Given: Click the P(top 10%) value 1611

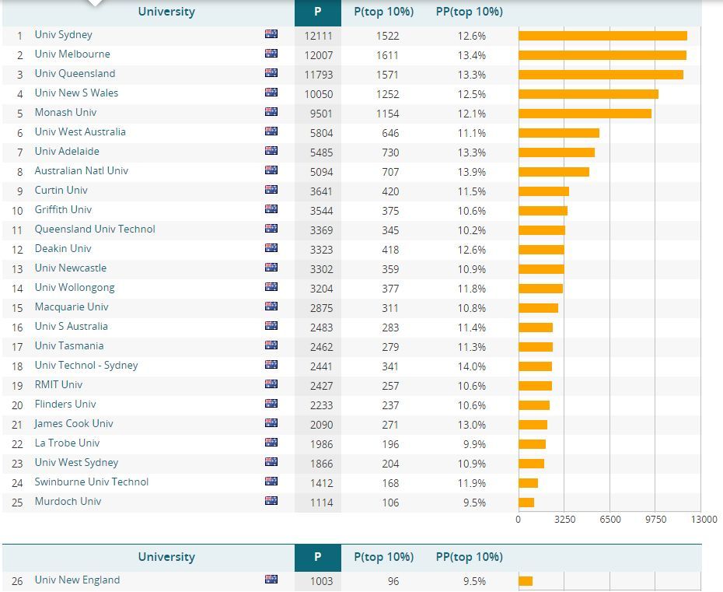Looking at the screenshot, I should (x=387, y=55).
